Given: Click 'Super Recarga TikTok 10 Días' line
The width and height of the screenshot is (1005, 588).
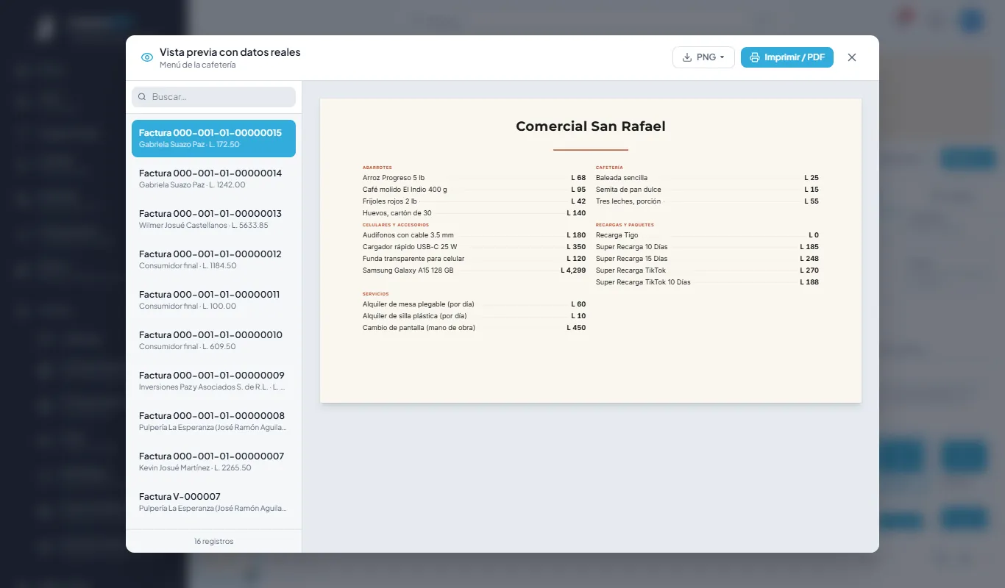Looking at the screenshot, I should point(707,282).
